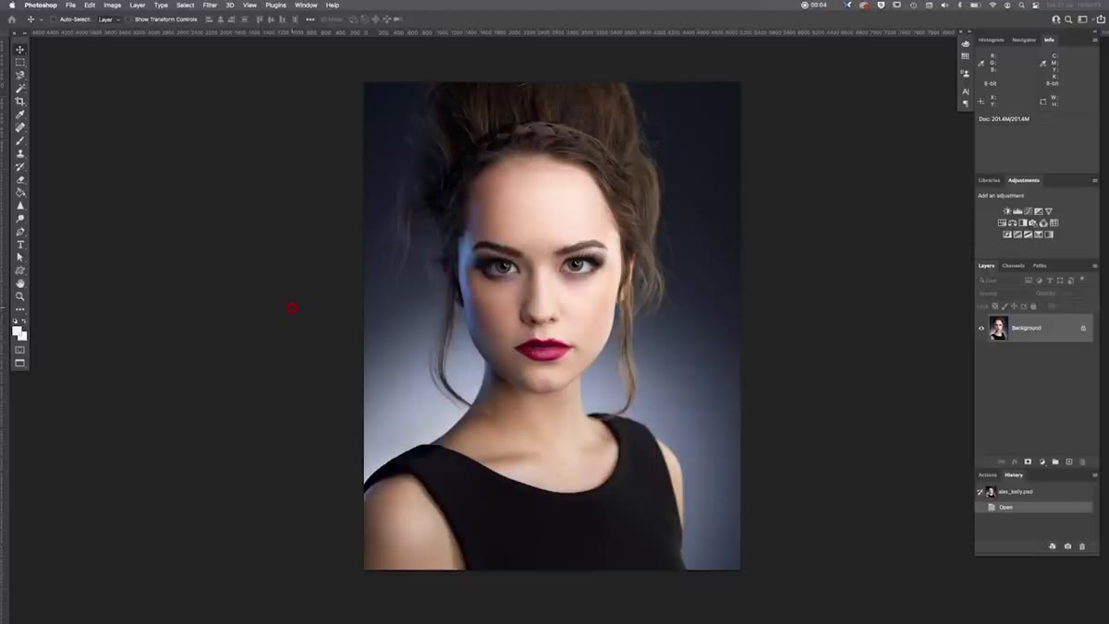The width and height of the screenshot is (1109, 624).
Task: Select the Hand tool
Action: tap(20, 282)
